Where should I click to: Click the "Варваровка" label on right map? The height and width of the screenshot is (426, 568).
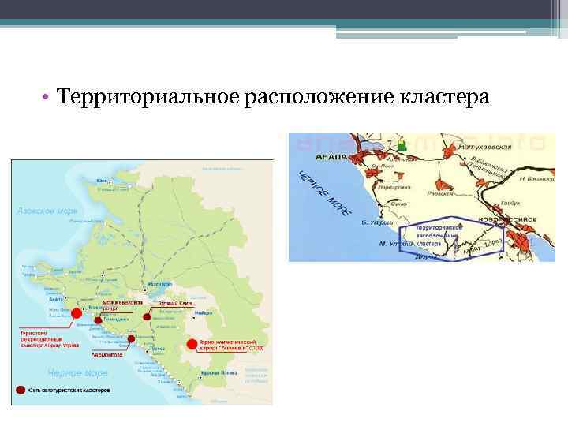394,187
